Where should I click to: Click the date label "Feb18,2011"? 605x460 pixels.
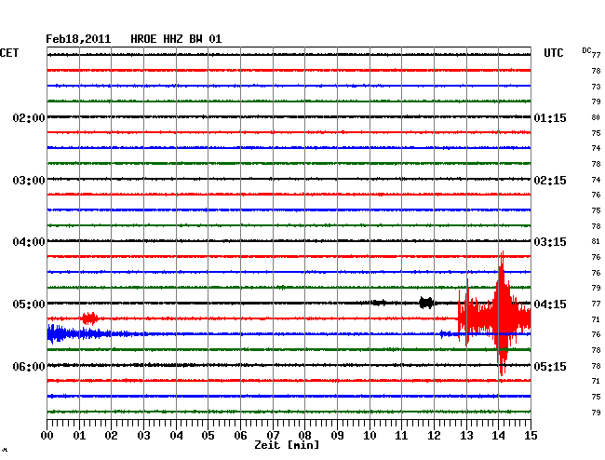point(78,39)
